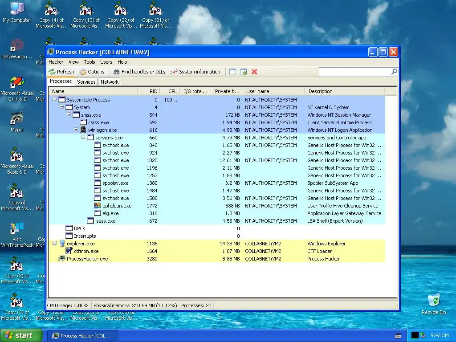The image size is (456, 342).
Task: Switch to the Network tab
Action: tap(110, 82)
